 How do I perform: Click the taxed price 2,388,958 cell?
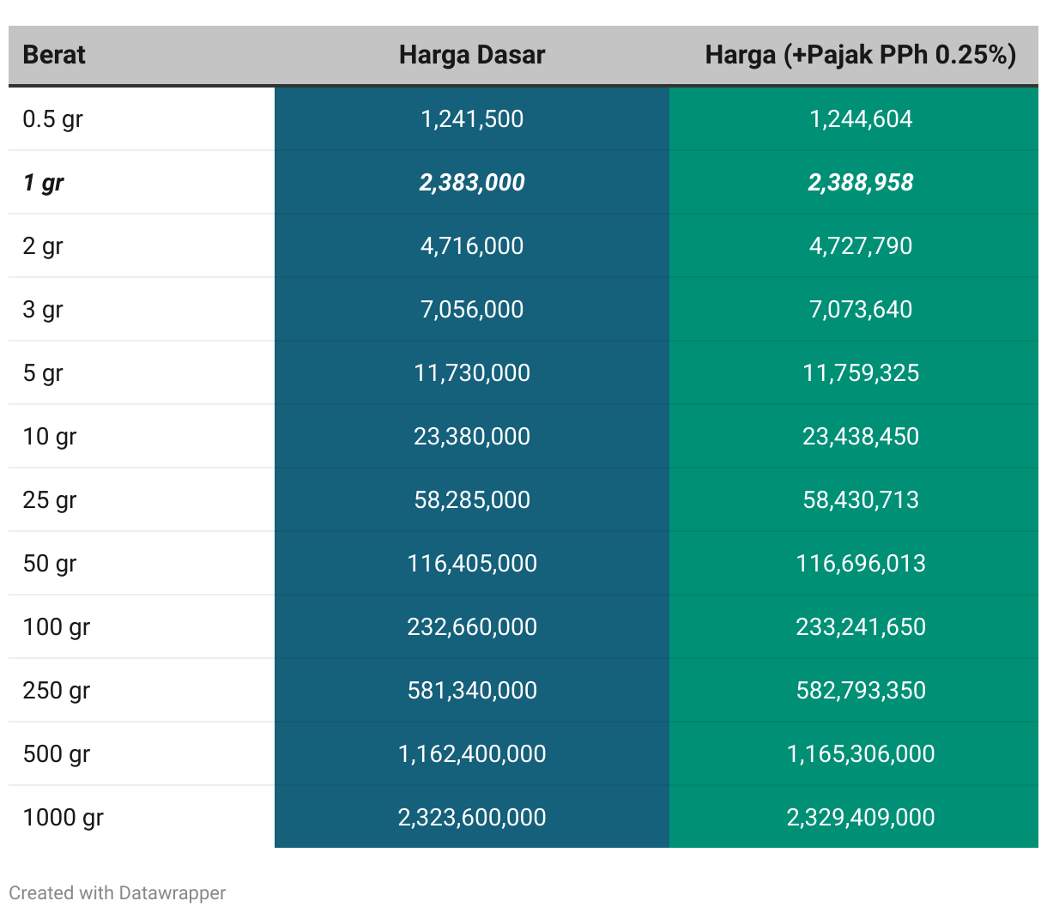(x=860, y=182)
